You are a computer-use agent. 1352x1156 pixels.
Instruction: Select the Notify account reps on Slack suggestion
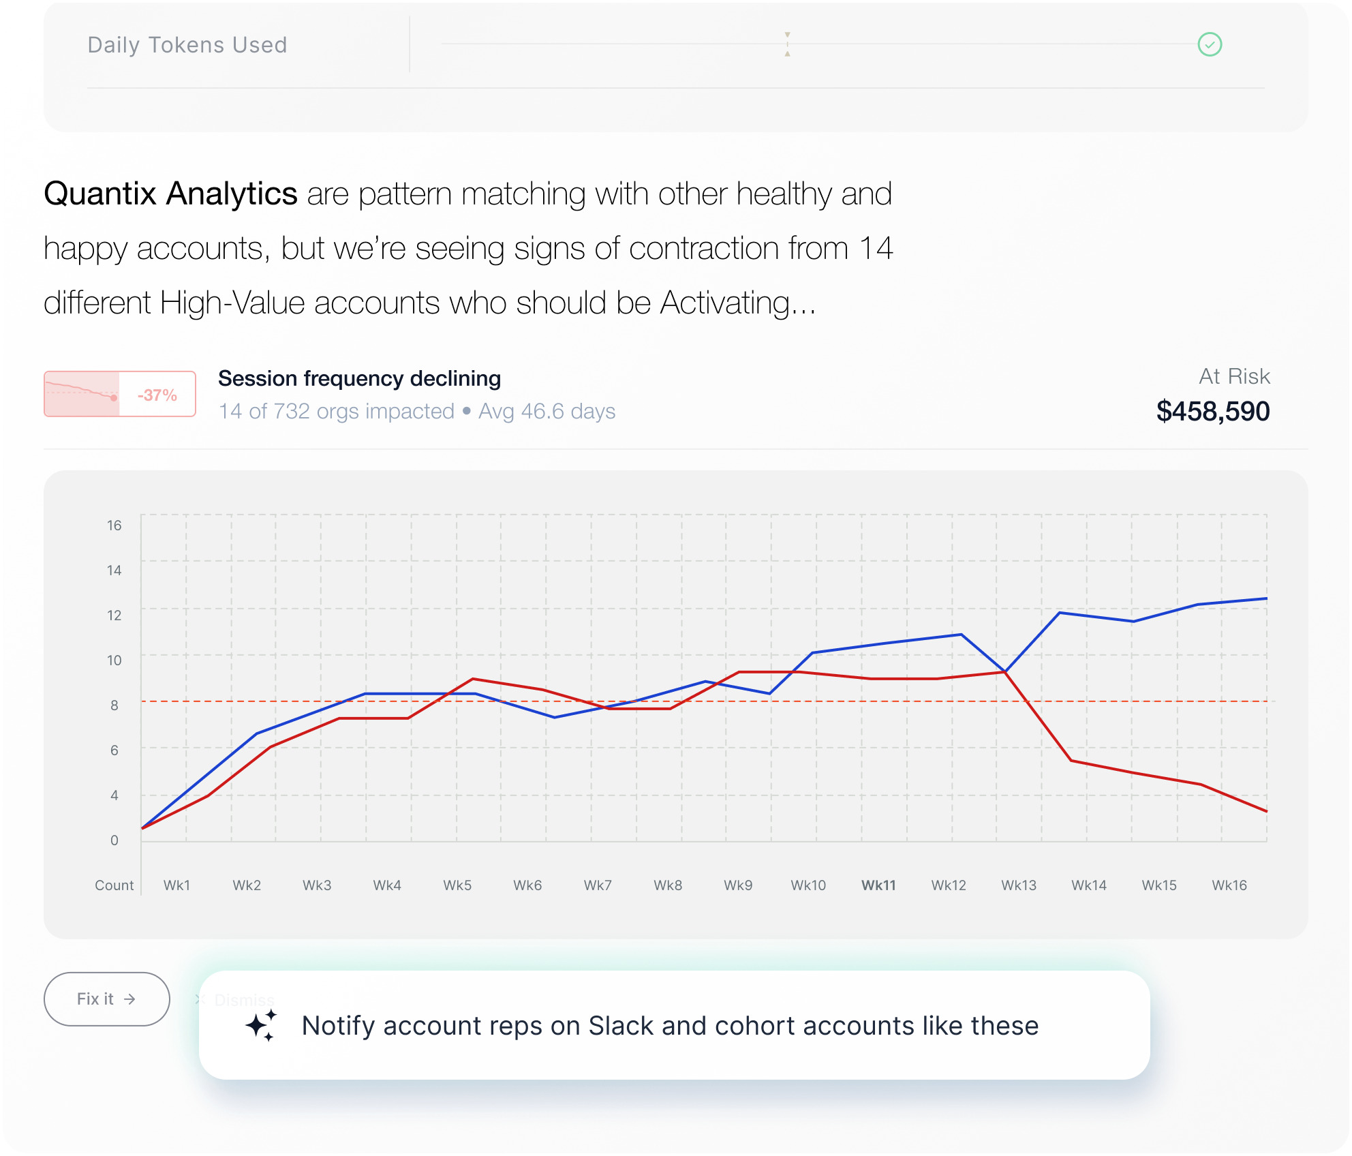(x=674, y=1025)
